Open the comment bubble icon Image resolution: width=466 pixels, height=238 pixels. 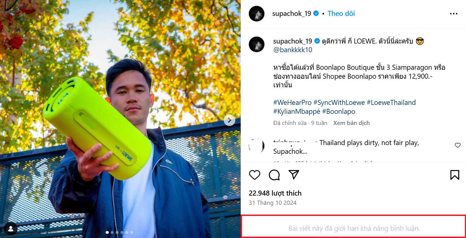[x=274, y=175]
